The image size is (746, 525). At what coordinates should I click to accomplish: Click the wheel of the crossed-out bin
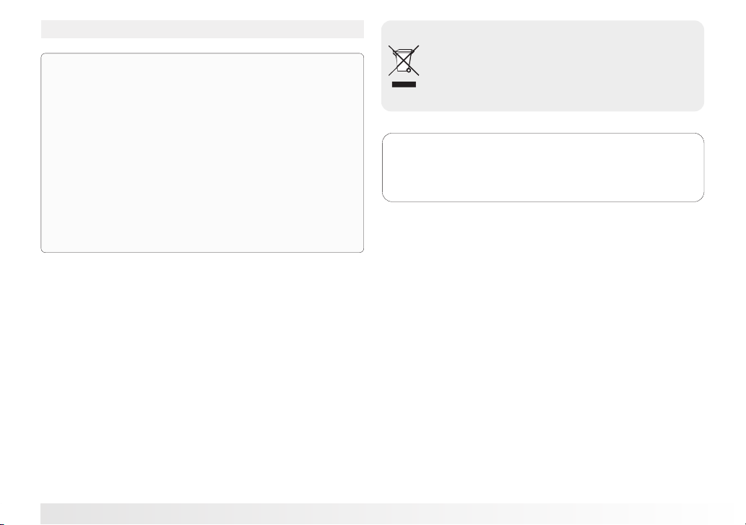(x=409, y=70)
